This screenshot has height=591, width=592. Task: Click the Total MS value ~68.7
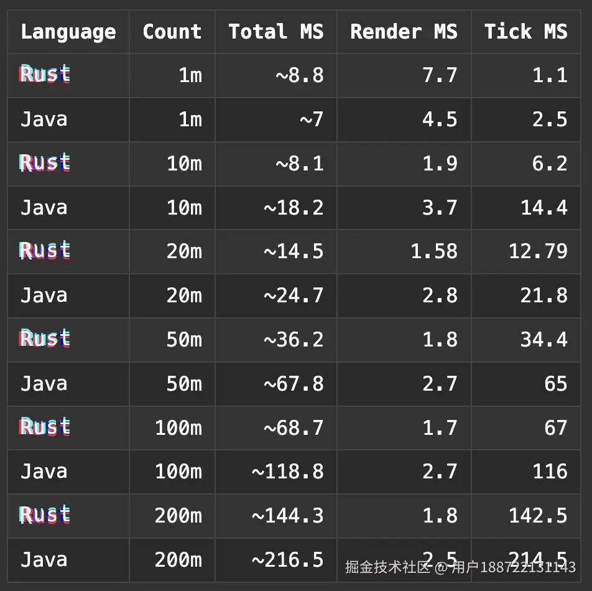[x=294, y=428]
